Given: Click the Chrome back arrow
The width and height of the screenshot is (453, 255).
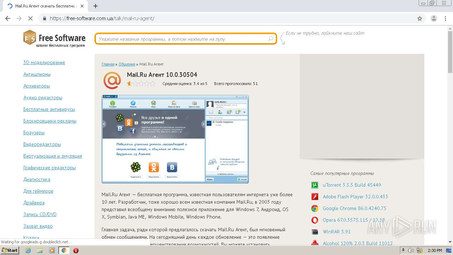Looking at the screenshot, I should [x=8, y=18].
